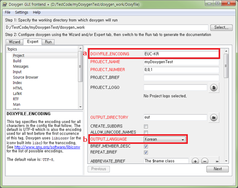Click the Select... working directory button
The width and height of the screenshot is (238, 188).
tap(221, 28)
